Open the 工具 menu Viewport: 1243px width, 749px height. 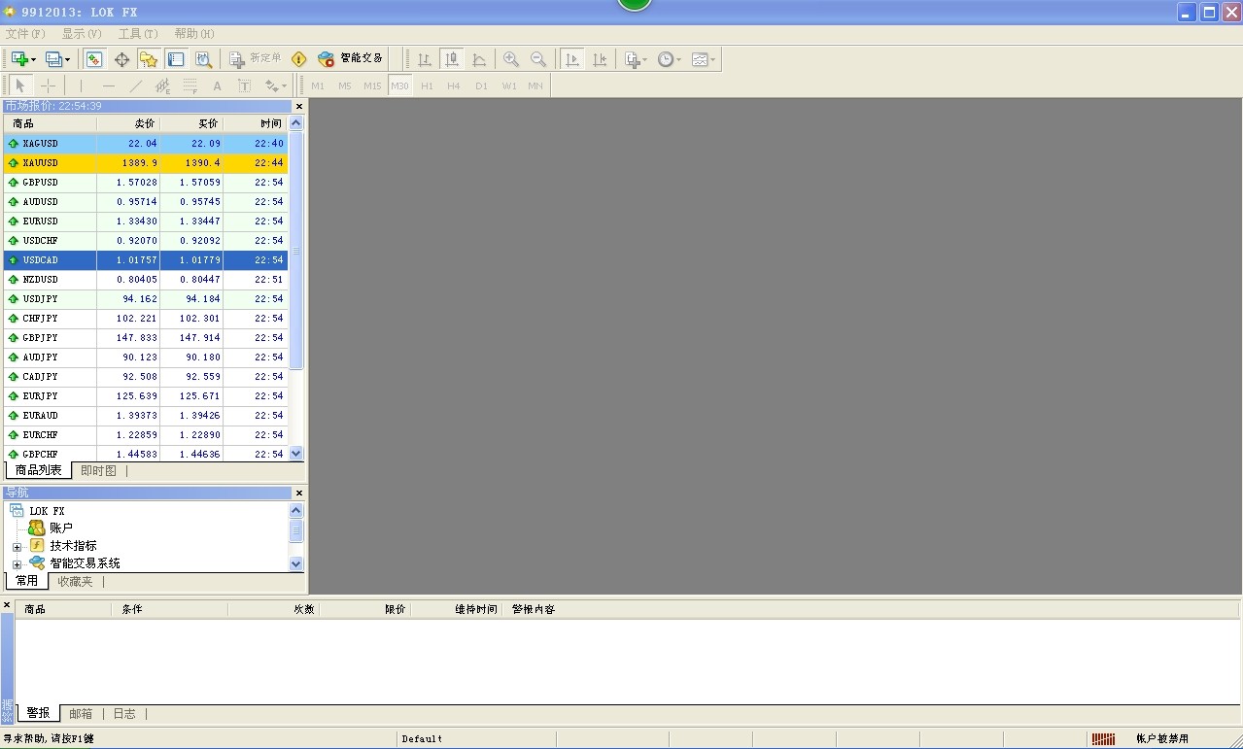138,34
